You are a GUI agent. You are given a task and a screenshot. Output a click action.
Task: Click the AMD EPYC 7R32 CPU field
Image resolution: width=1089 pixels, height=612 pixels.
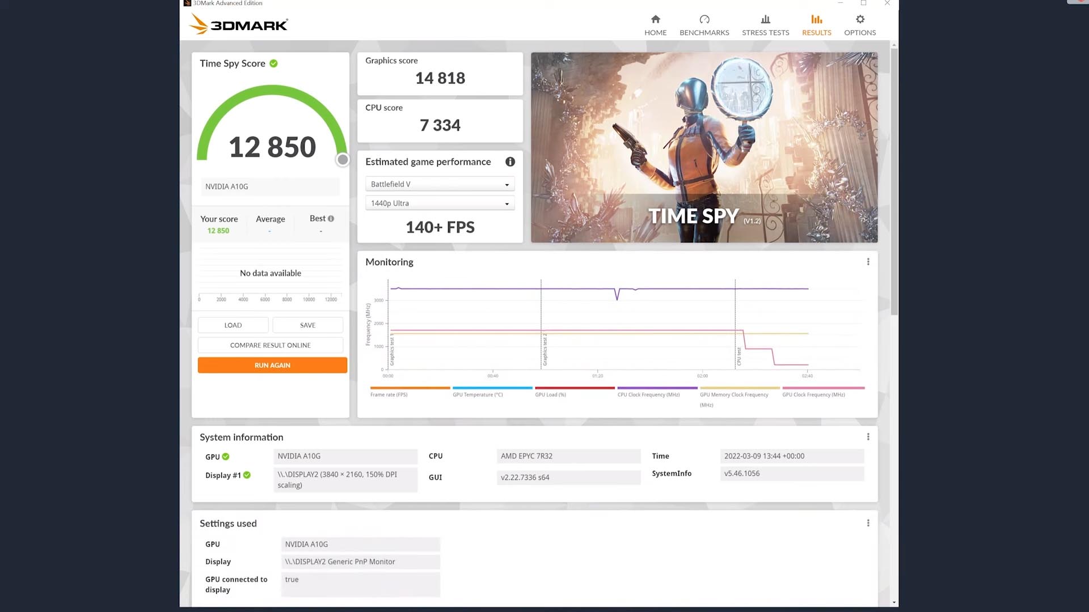(x=568, y=456)
